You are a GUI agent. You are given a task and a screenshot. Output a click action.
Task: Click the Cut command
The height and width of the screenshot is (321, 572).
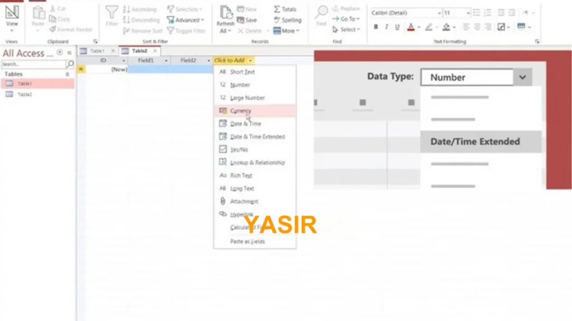tap(58, 9)
